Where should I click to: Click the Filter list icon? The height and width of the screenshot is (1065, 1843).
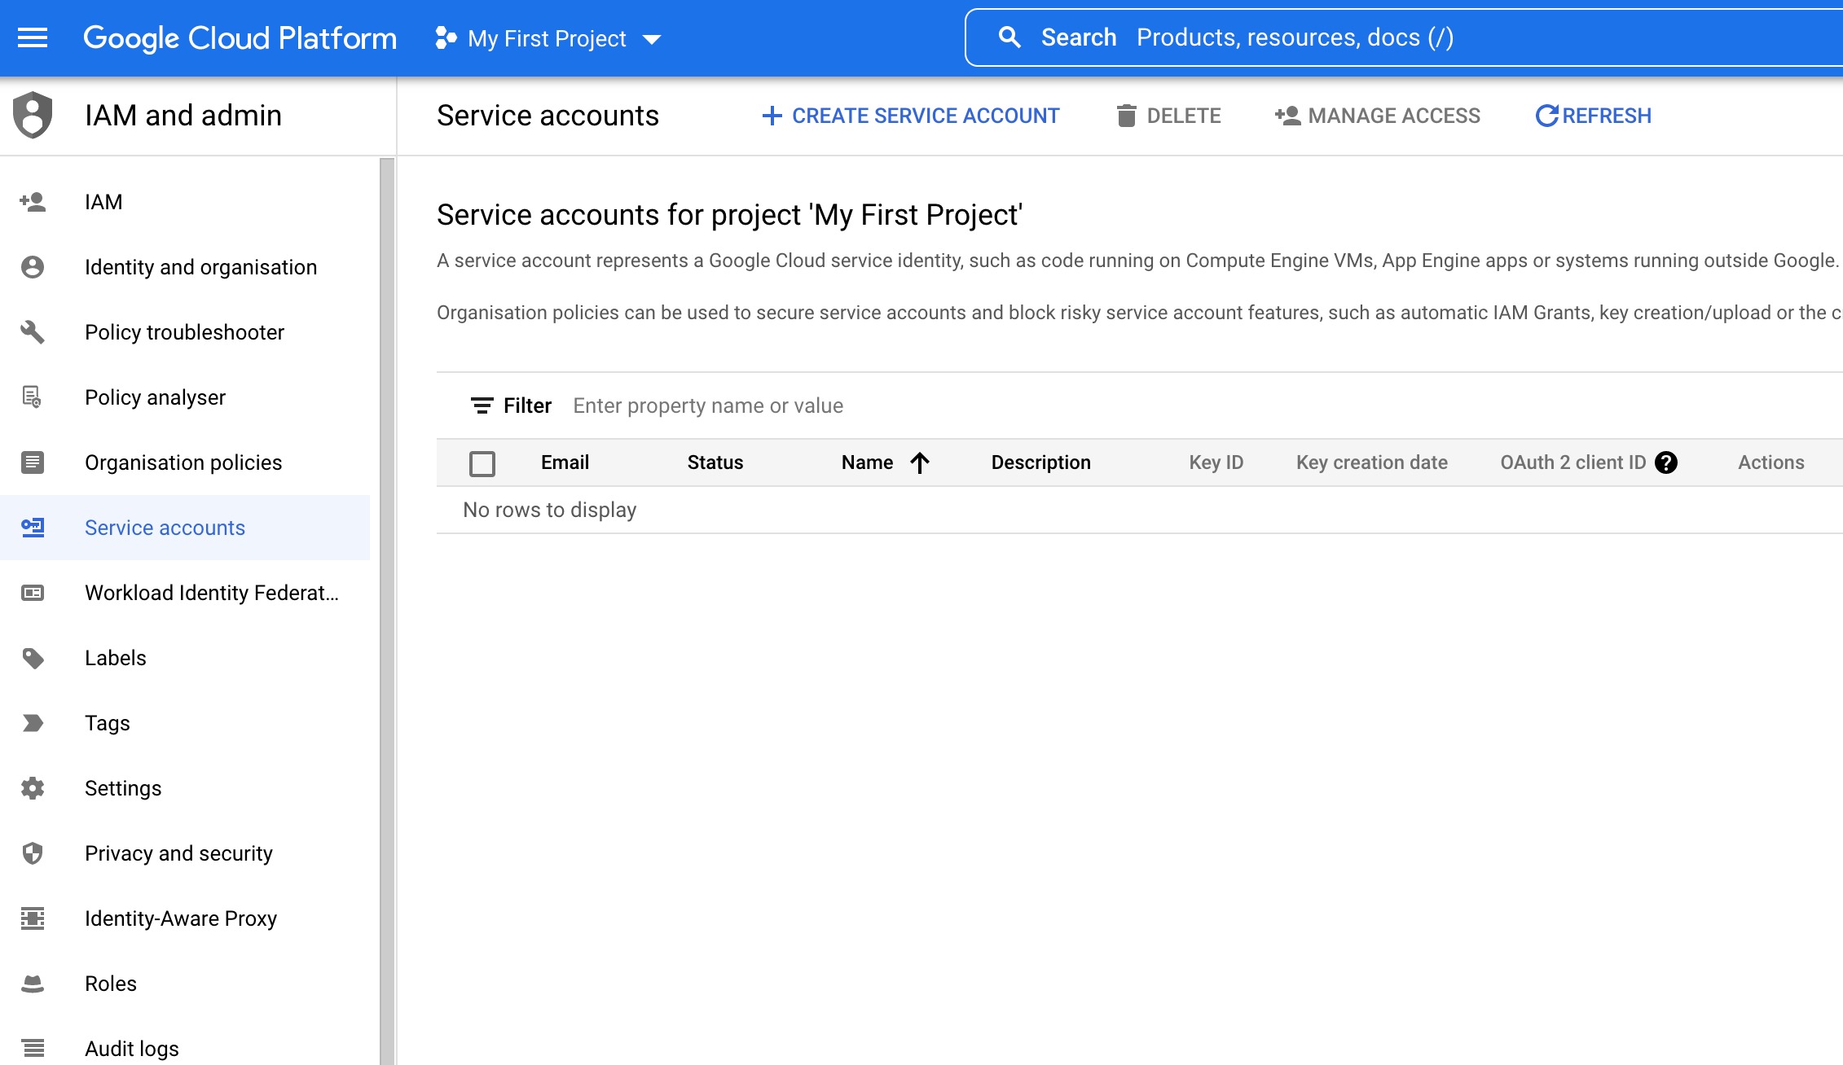point(482,405)
